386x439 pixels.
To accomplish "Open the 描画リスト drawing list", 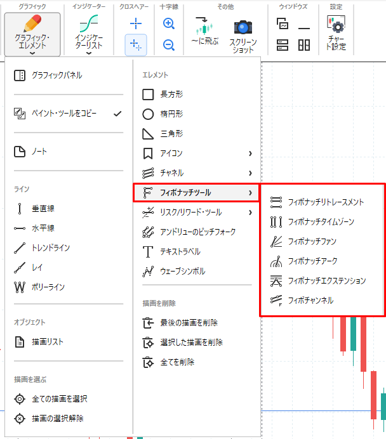I will [47, 342].
